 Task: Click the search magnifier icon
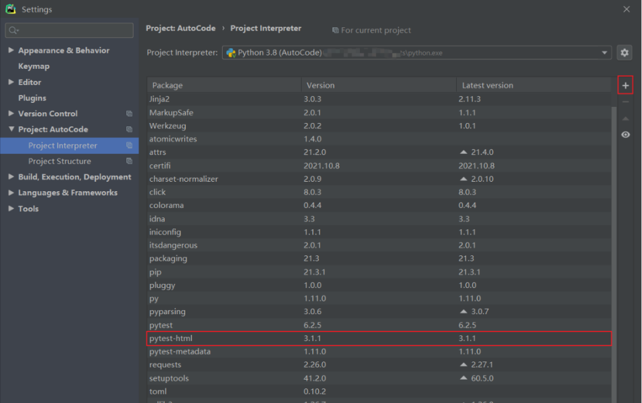[x=13, y=30]
